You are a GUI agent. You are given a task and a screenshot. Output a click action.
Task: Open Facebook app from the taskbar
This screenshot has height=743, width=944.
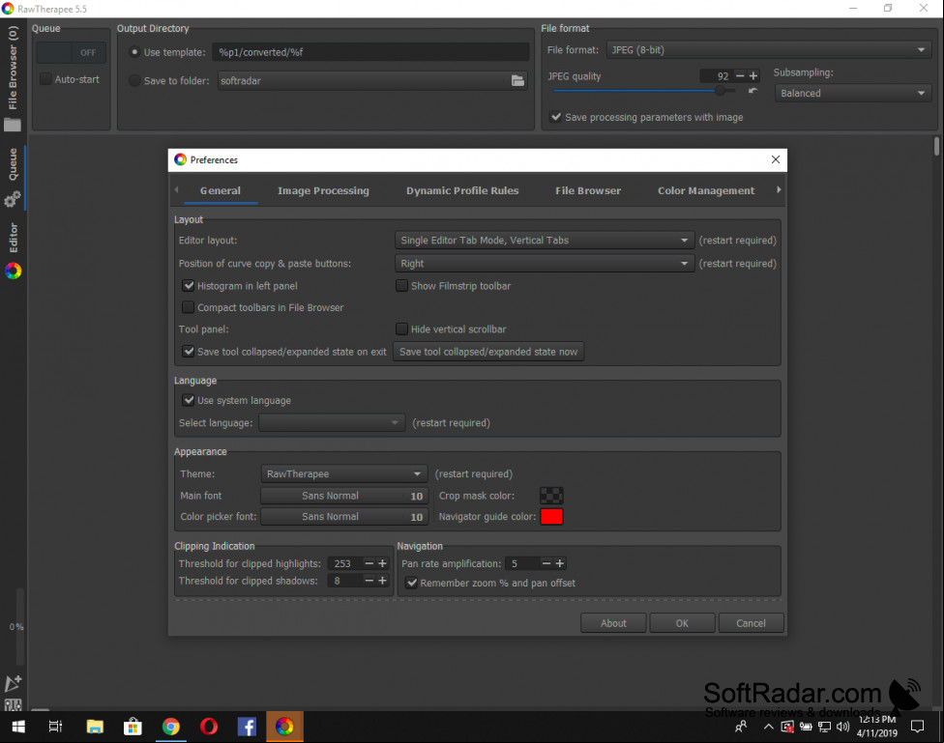tap(247, 727)
